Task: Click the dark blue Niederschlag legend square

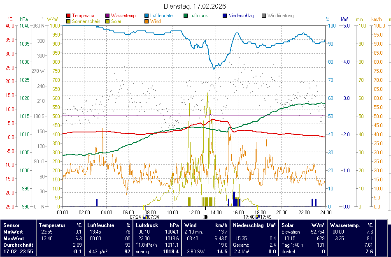Action: point(225,16)
